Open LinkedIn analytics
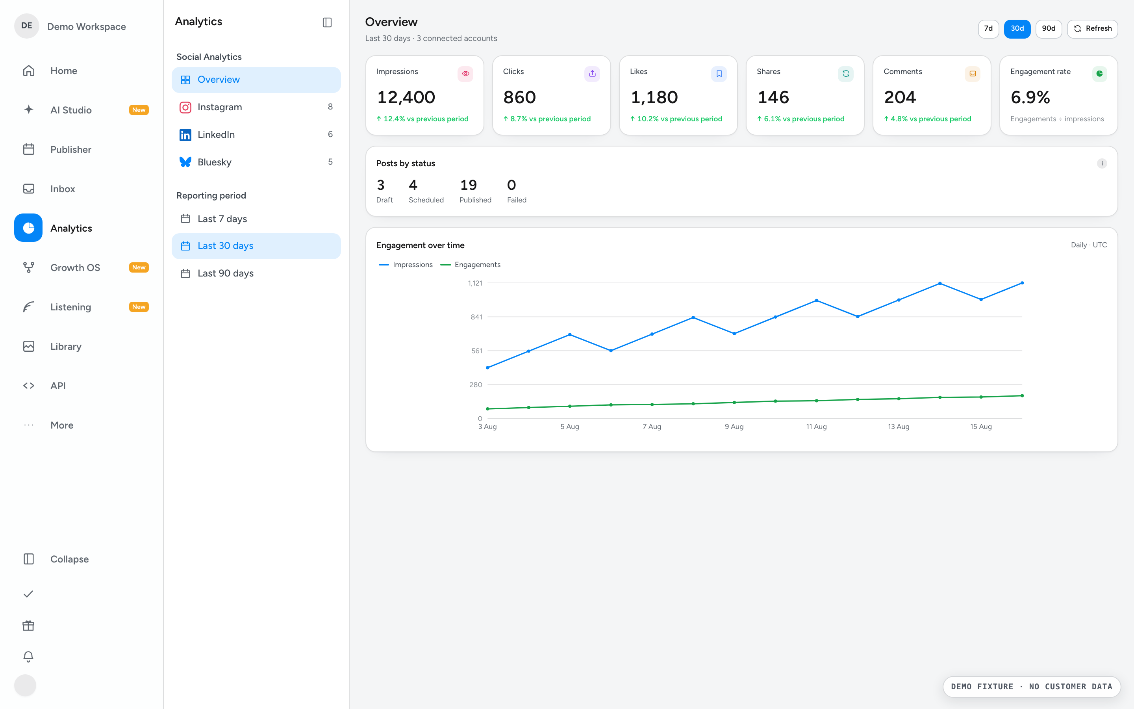This screenshot has height=709, width=1134. [256, 135]
